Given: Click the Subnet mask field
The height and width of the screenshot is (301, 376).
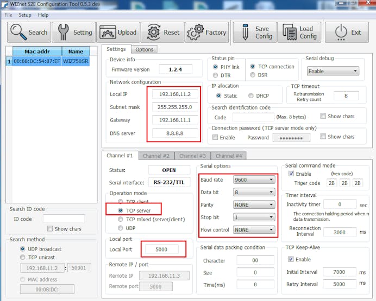Looking at the screenshot, I should tap(175, 107).
